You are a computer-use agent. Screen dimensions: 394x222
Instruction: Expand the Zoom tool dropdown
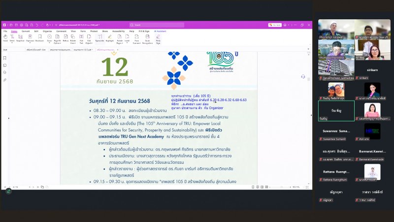pos(49,43)
